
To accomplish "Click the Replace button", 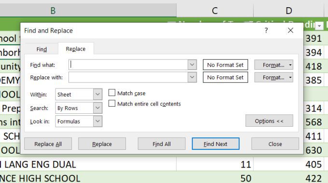I will (x=102, y=144).
